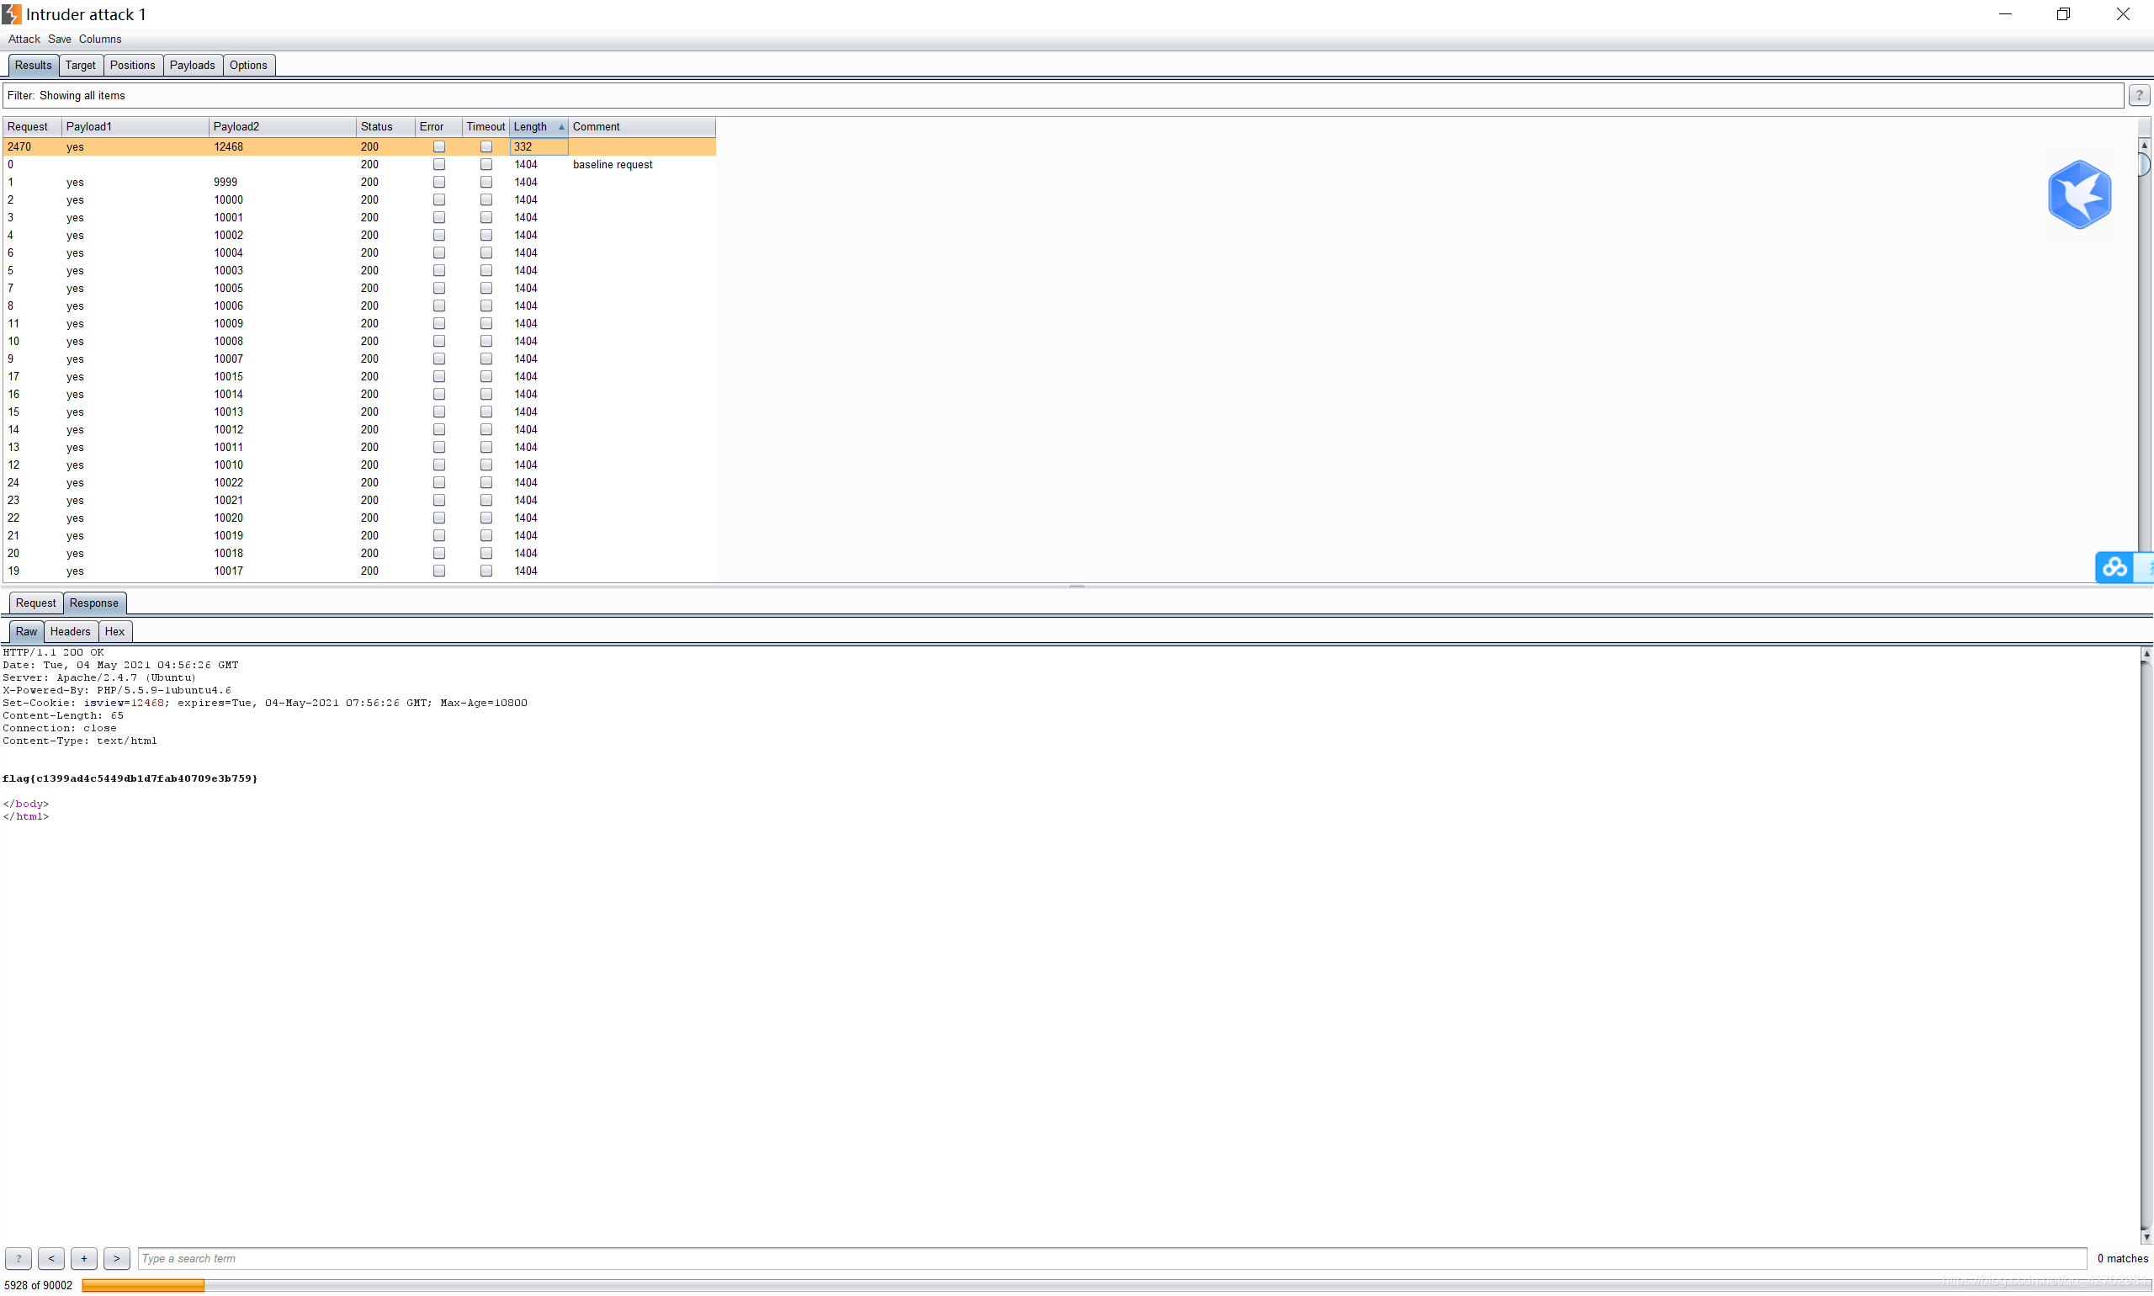This screenshot has width=2154, height=1296.
Task: Toggle Timeout checkbox for request 2470
Action: (x=486, y=146)
